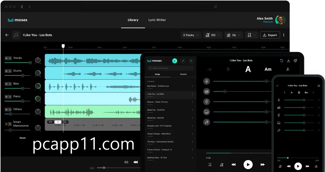
Task: Set metronome speed to 0.5x
Action: 51,122
